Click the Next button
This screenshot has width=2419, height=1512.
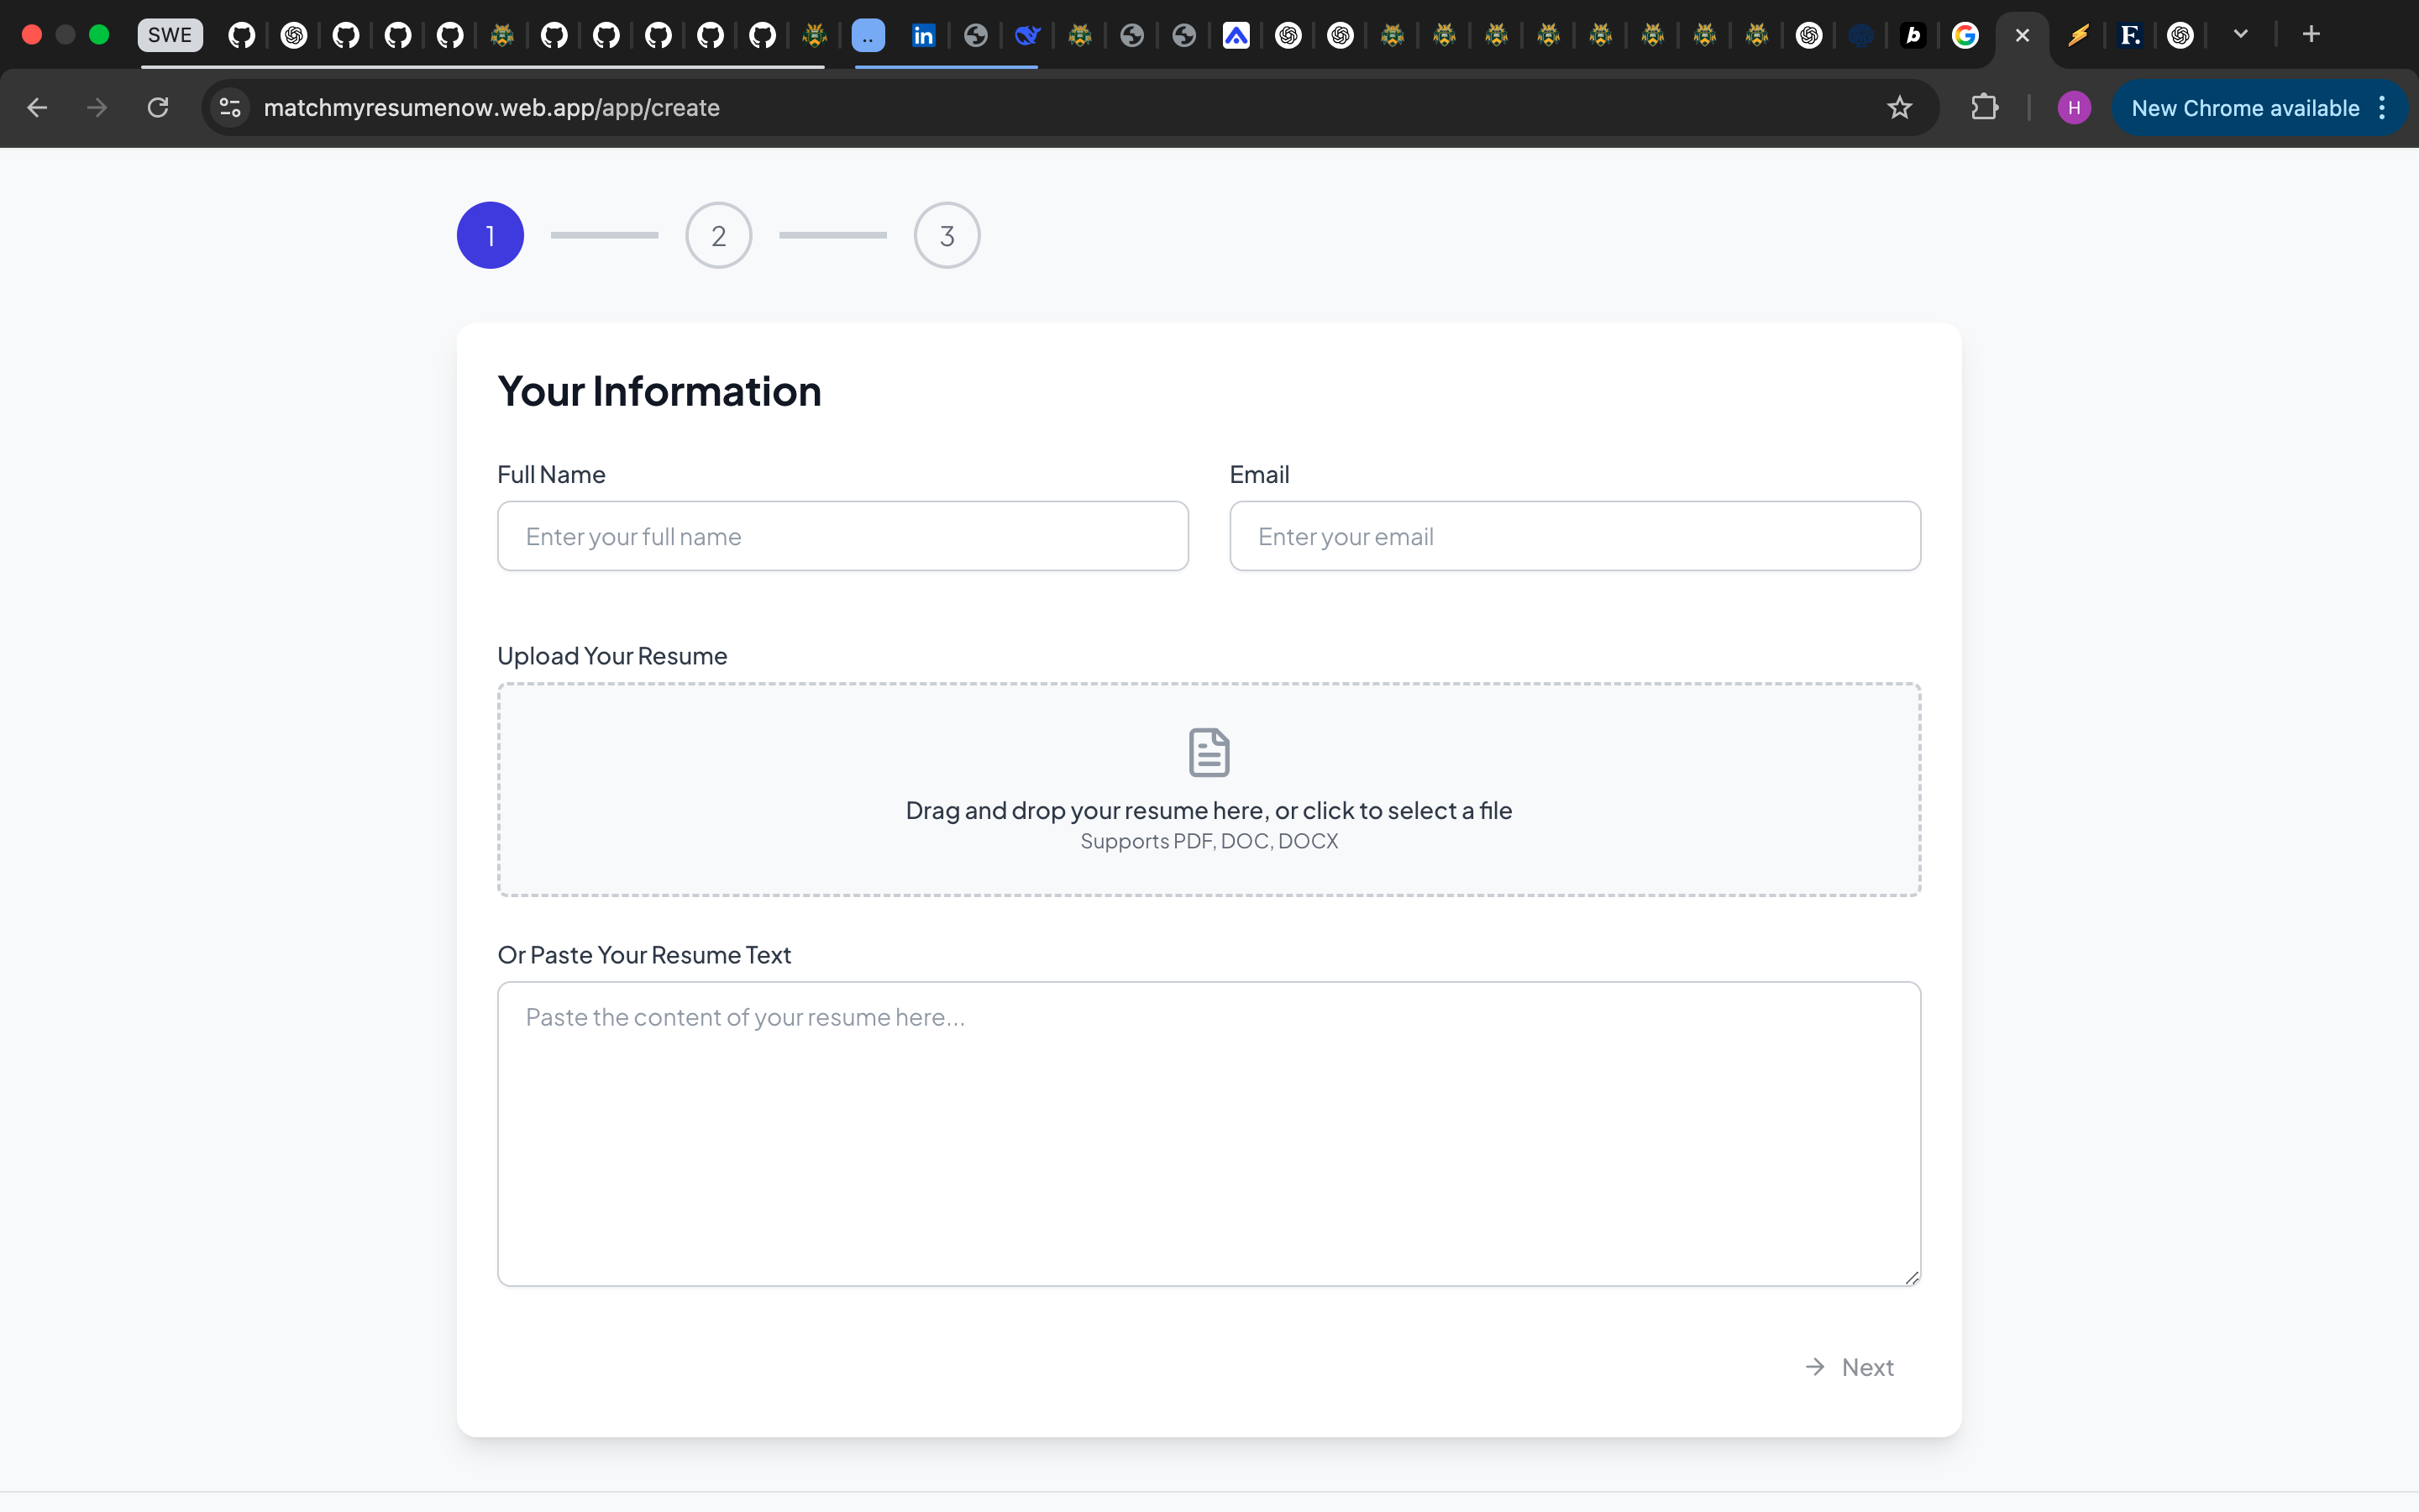point(1850,1367)
